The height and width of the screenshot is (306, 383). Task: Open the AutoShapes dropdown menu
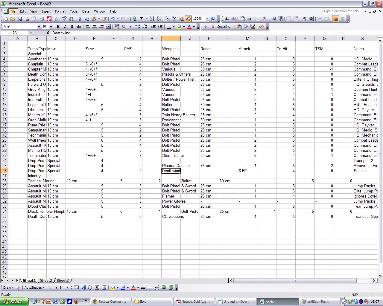[34, 287]
